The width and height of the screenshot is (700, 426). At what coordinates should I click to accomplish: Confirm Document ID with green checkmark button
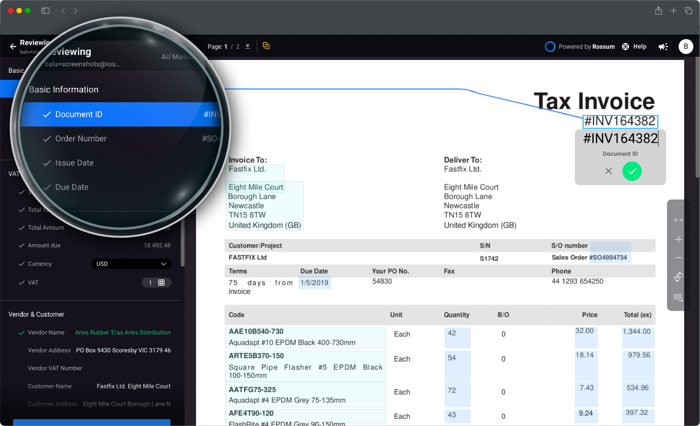click(x=632, y=171)
